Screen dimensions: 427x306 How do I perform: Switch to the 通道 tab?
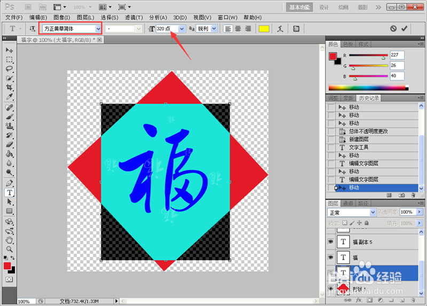pos(348,203)
